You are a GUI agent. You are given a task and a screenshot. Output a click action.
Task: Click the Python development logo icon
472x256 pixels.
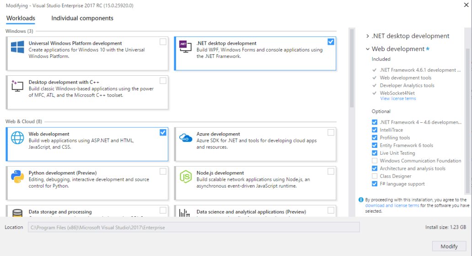(x=17, y=176)
